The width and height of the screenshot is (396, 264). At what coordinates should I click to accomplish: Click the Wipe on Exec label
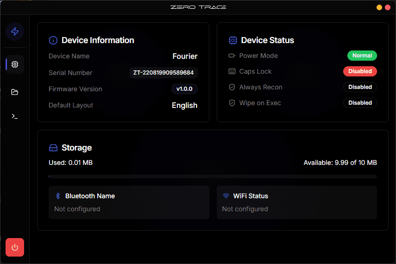[260, 103]
